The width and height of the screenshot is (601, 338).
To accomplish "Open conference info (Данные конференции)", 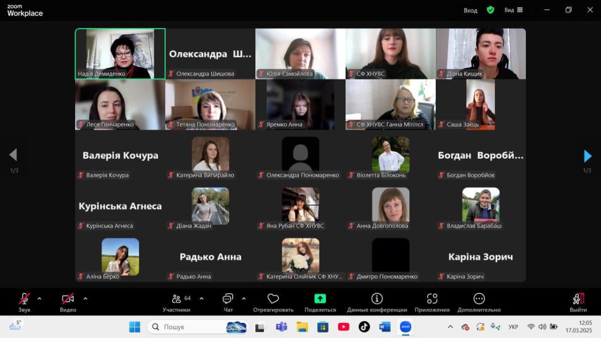I will 377,299.
